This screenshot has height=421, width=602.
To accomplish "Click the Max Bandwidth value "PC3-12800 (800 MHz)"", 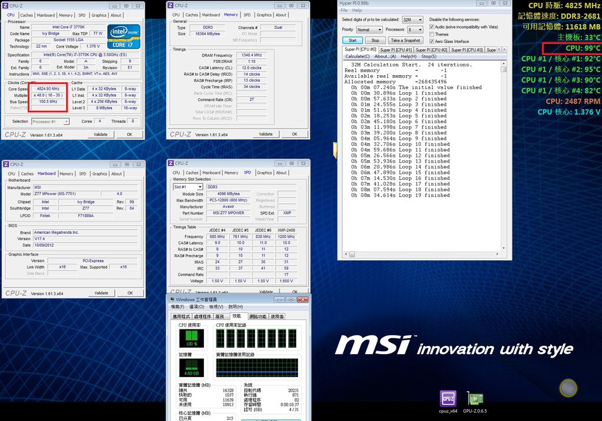I will point(229,200).
